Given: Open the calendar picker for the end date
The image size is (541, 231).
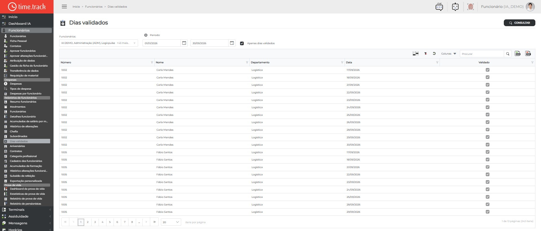Looking at the screenshot, I should (x=232, y=43).
